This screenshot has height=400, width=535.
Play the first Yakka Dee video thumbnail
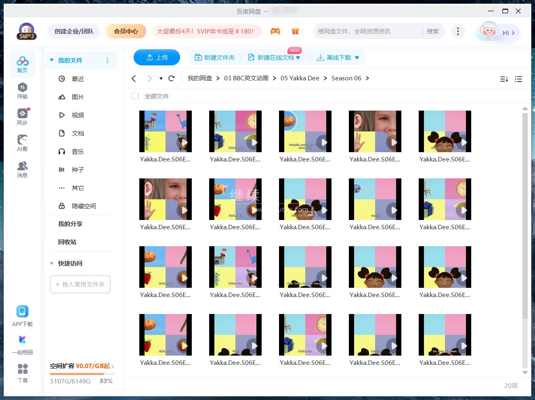point(166,131)
